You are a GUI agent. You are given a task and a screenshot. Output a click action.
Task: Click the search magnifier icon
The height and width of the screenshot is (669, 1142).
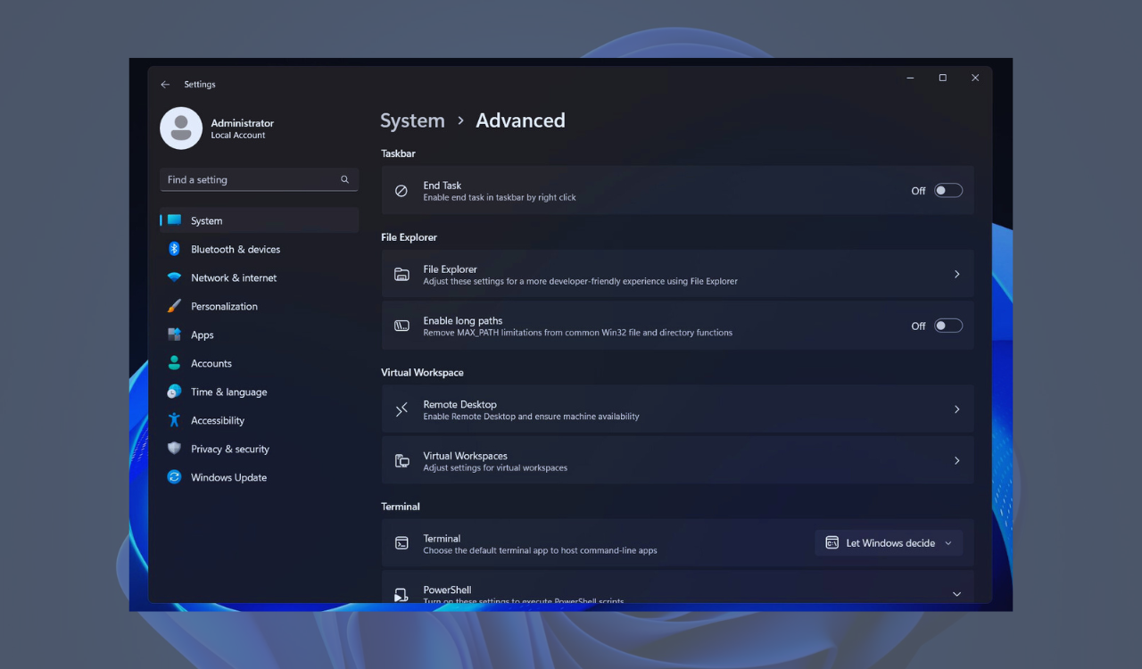[344, 179]
